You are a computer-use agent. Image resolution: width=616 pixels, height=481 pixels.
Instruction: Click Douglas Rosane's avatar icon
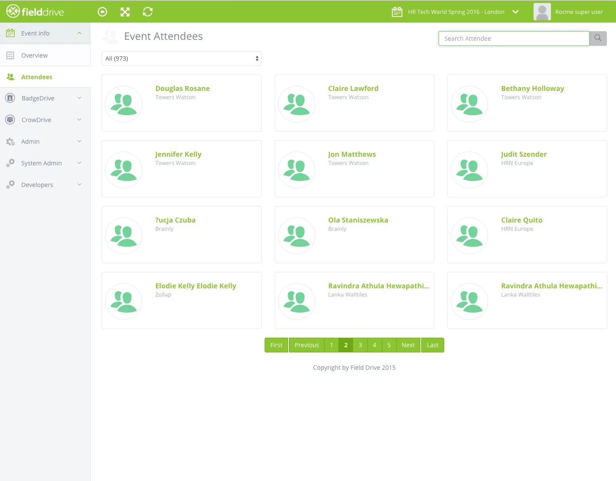coord(124,104)
